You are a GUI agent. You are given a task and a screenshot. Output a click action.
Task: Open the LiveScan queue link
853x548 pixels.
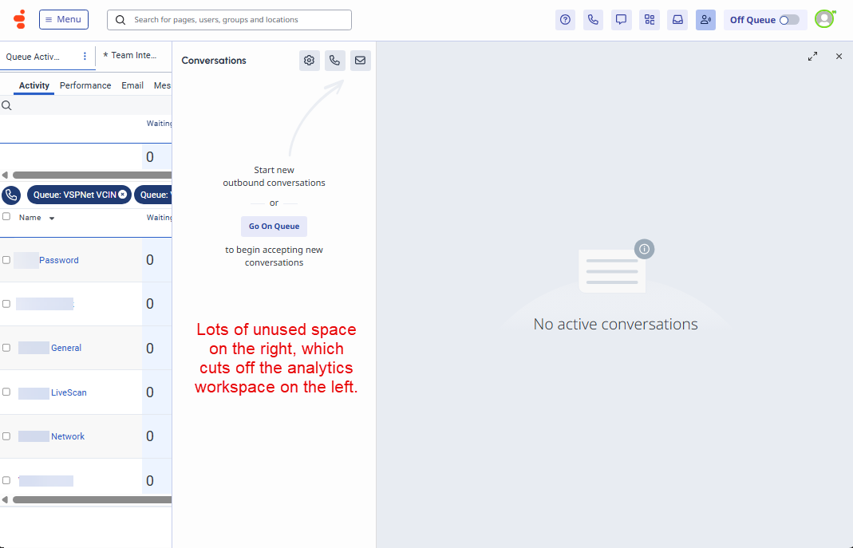(69, 392)
